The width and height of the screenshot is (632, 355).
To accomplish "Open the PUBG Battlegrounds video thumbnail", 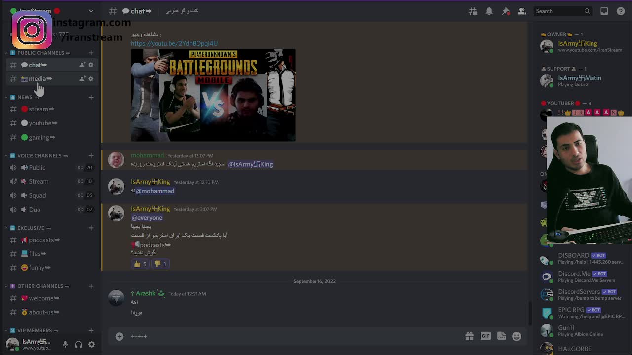I will (213, 95).
